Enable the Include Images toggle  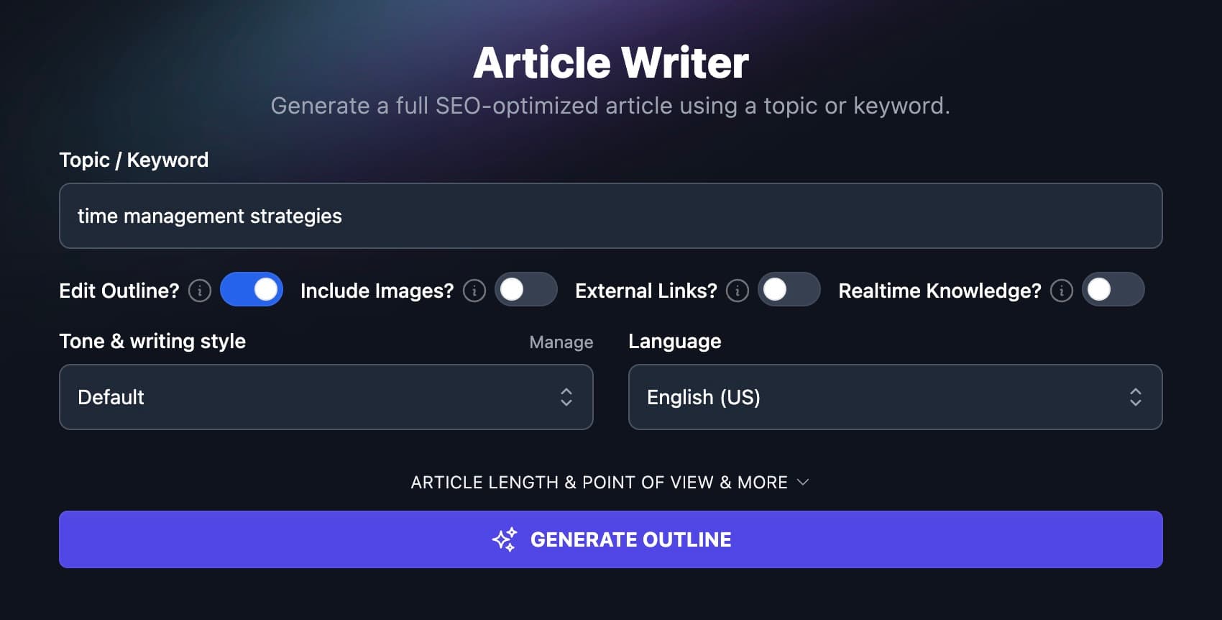click(x=526, y=289)
